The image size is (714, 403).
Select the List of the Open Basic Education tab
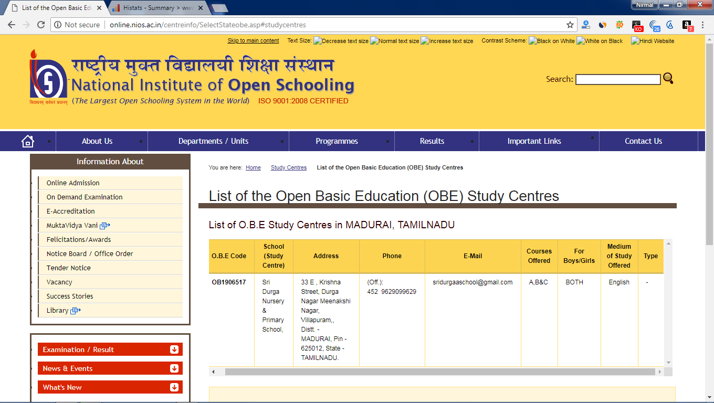pyautogui.click(x=55, y=8)
